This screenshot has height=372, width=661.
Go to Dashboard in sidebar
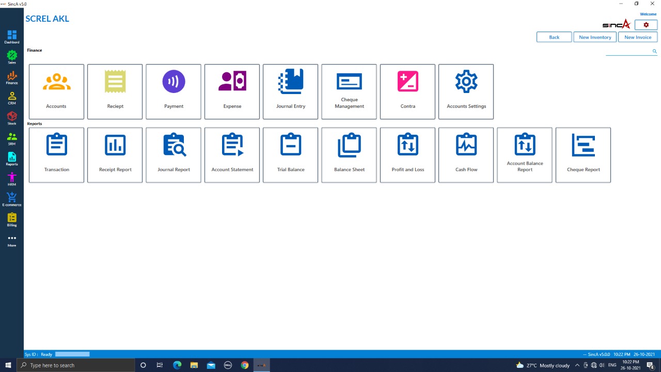point(12,37)
